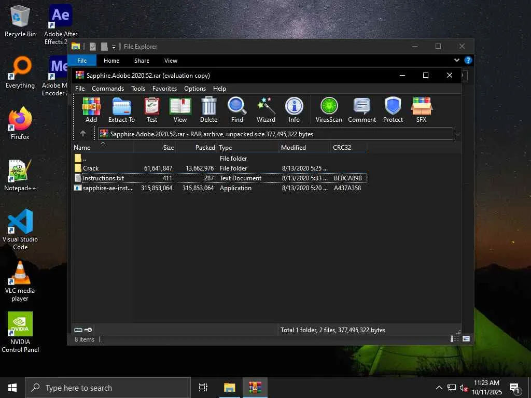The image size is (531, 398).
Task: Switch to the Share ribbon tab
Action: 142,61
